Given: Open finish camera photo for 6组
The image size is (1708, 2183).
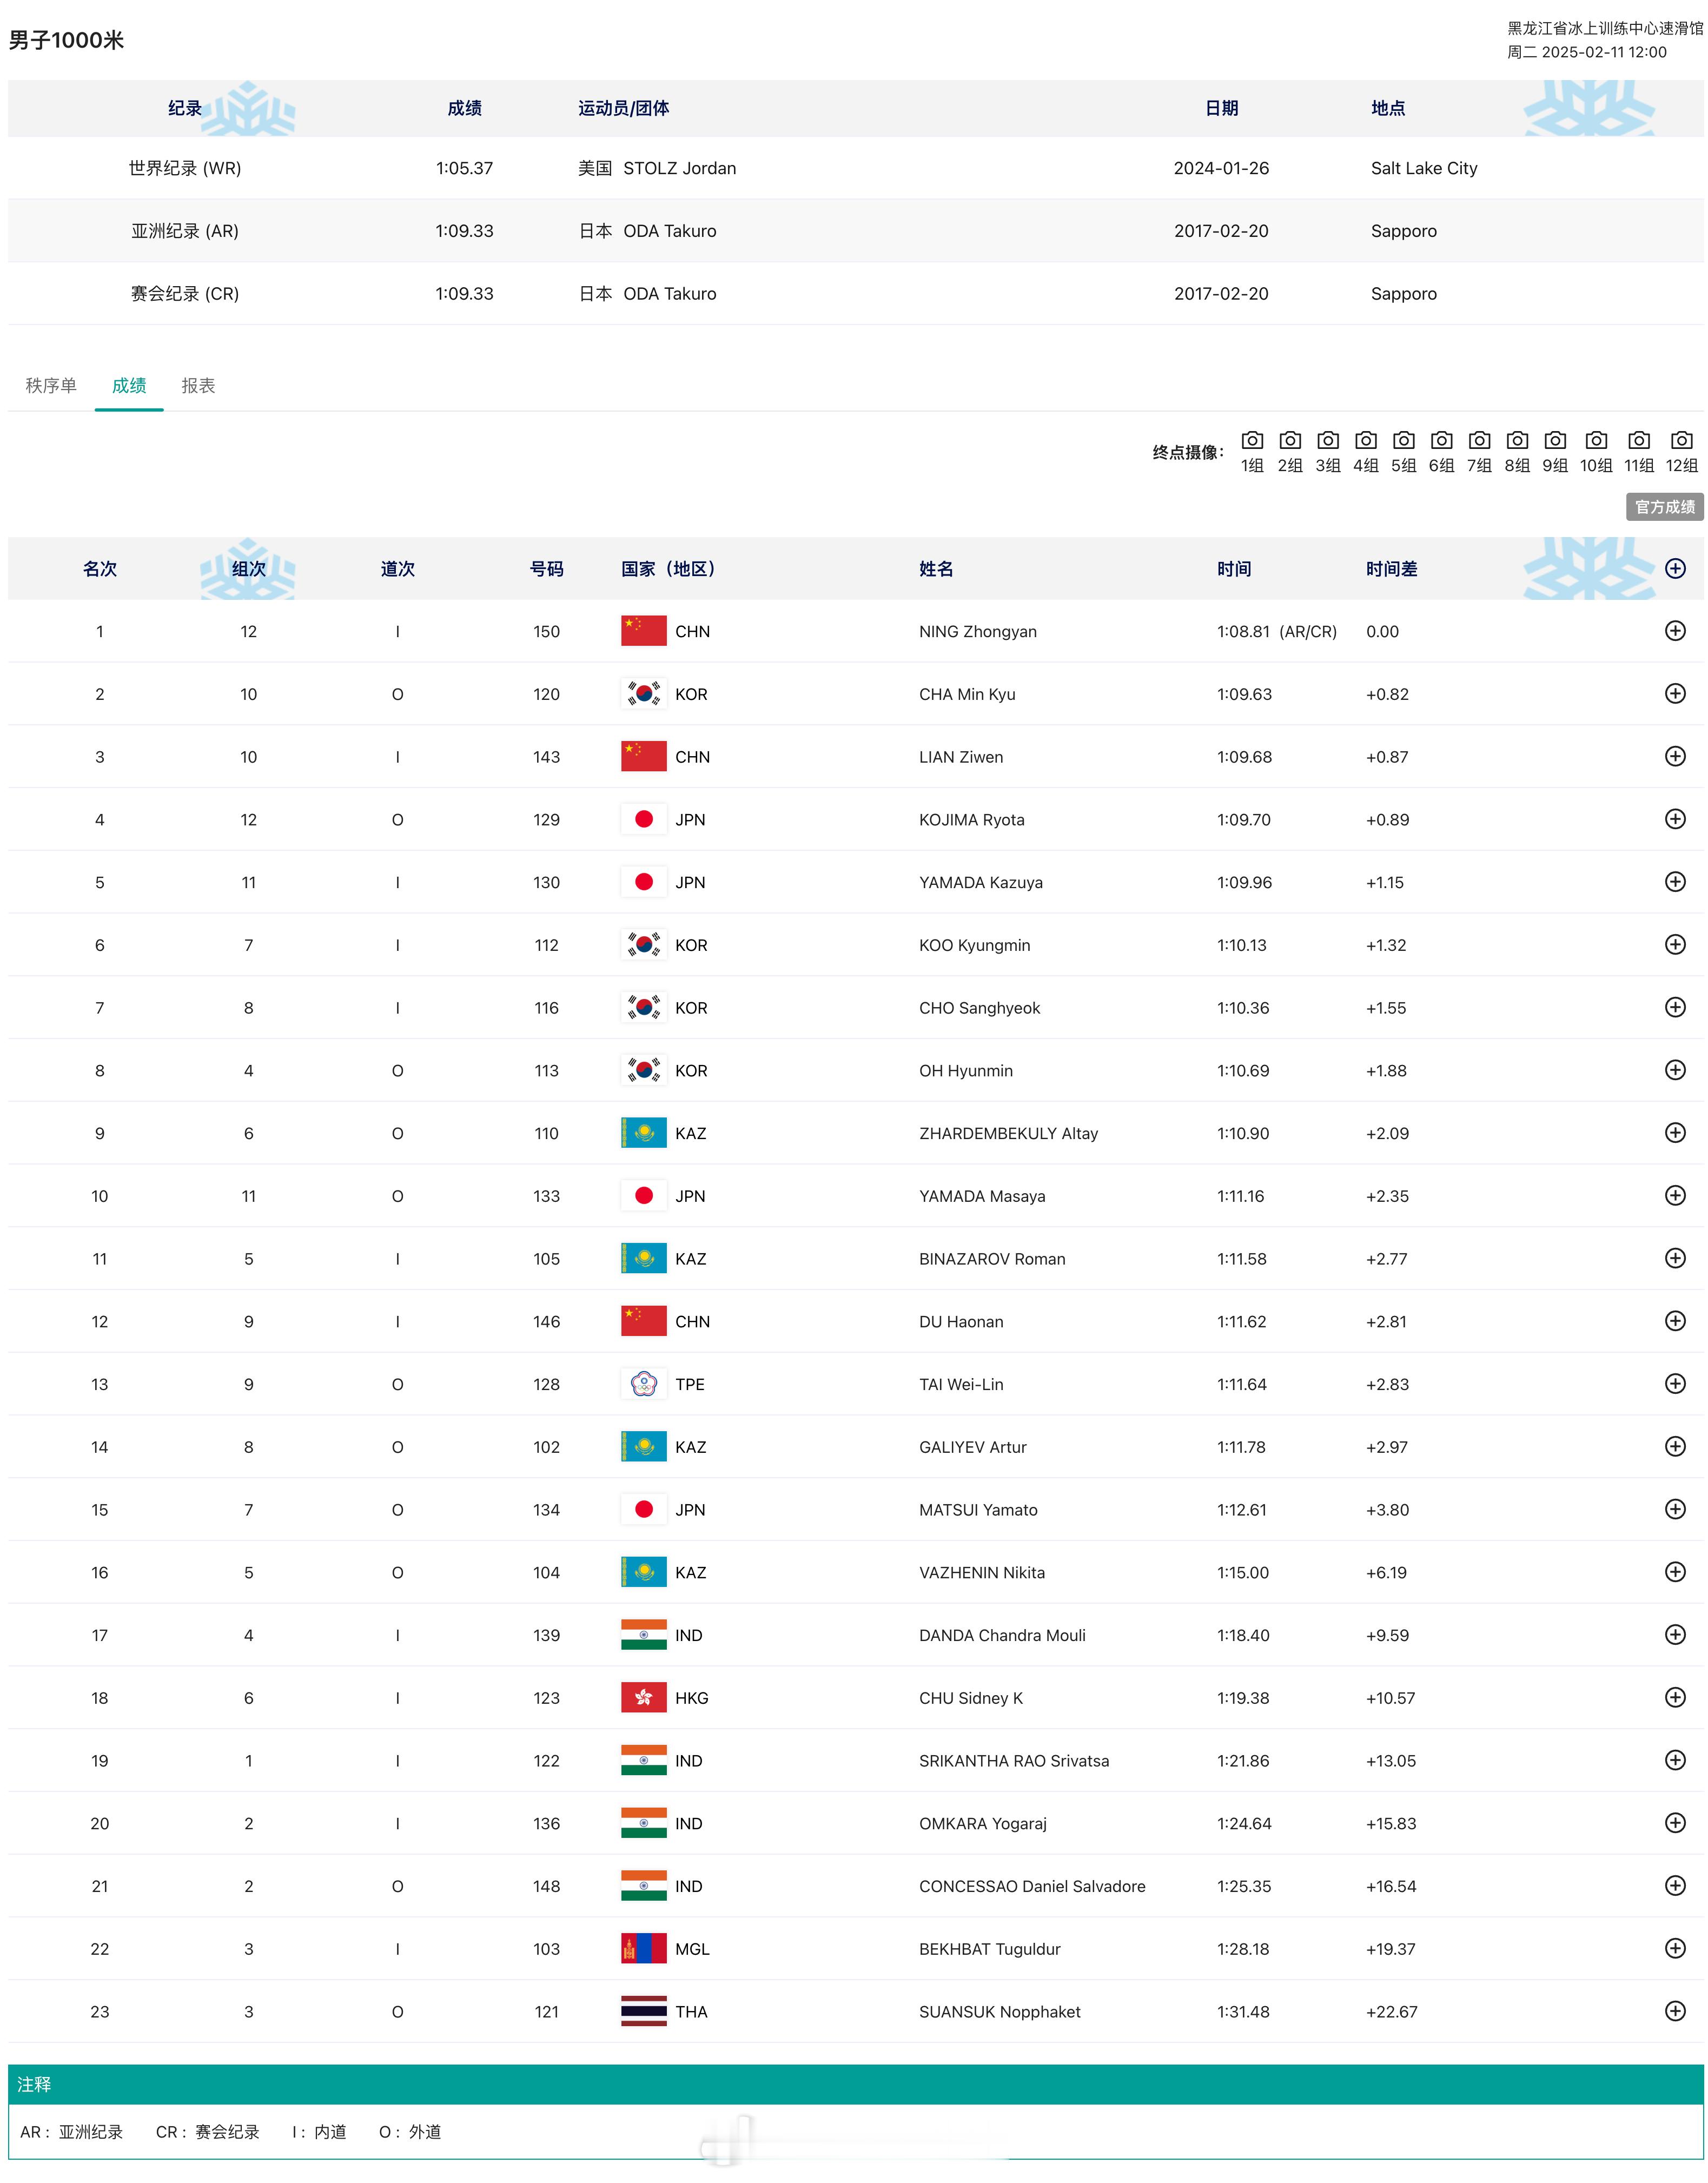Looking at the screenshot, I should [1442, 451].
